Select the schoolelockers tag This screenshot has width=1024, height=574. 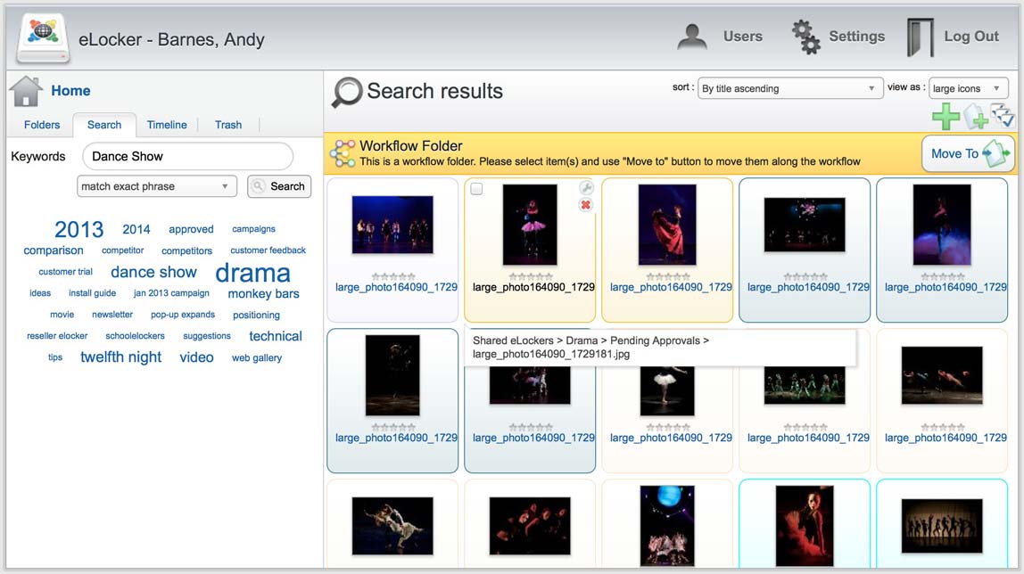click(x=136, y=336)
